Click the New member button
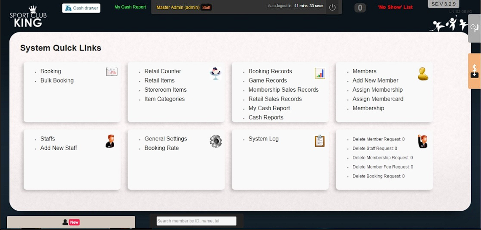 click(71, 222)
